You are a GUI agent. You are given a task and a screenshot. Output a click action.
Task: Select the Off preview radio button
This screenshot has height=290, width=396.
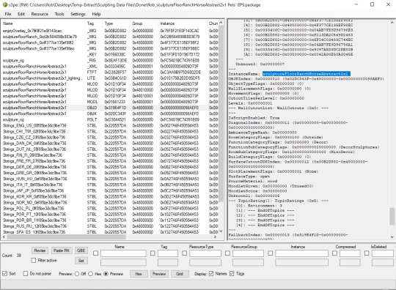coord(77,274)
